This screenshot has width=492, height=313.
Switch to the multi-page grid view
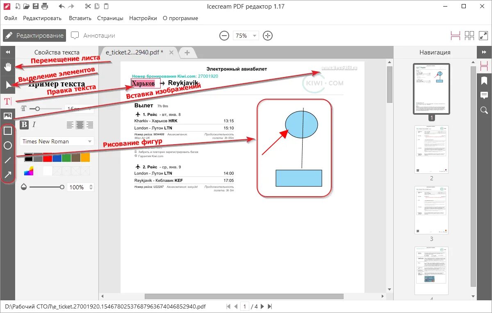469,36
